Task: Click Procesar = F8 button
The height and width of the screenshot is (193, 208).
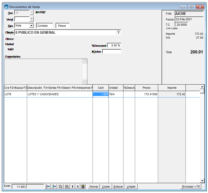Action: pyautogui.click(x=191, y=187)
